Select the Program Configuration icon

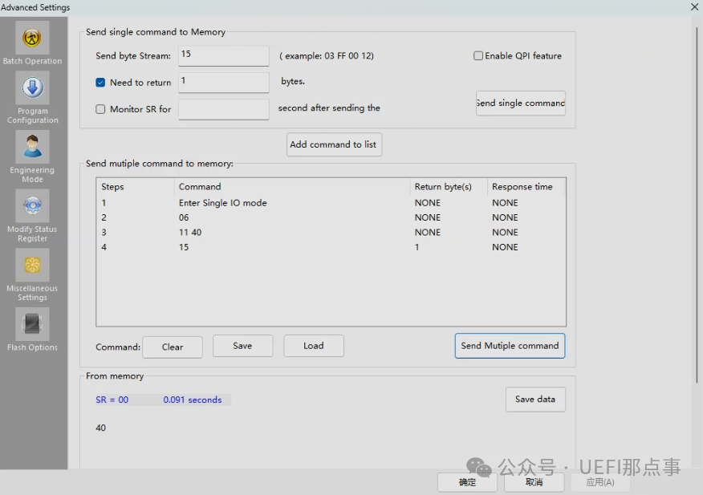point(32,88)
